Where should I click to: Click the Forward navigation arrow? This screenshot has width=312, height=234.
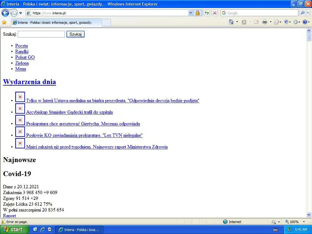(13, 13)
